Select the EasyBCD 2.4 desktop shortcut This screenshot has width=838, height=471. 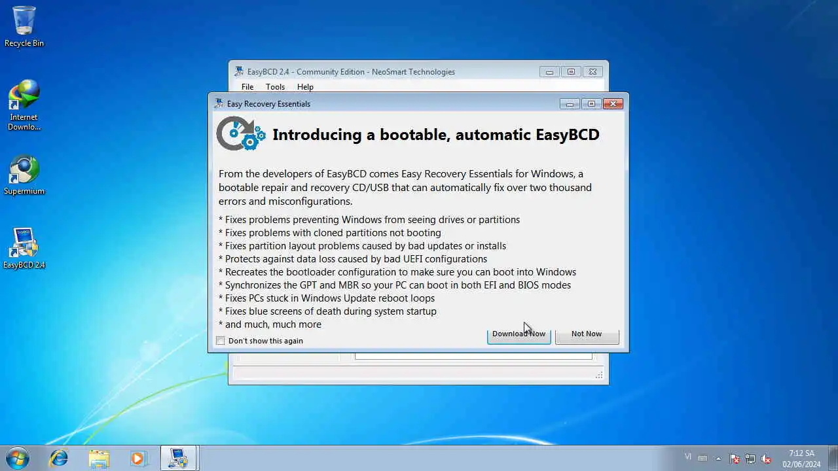24,249
